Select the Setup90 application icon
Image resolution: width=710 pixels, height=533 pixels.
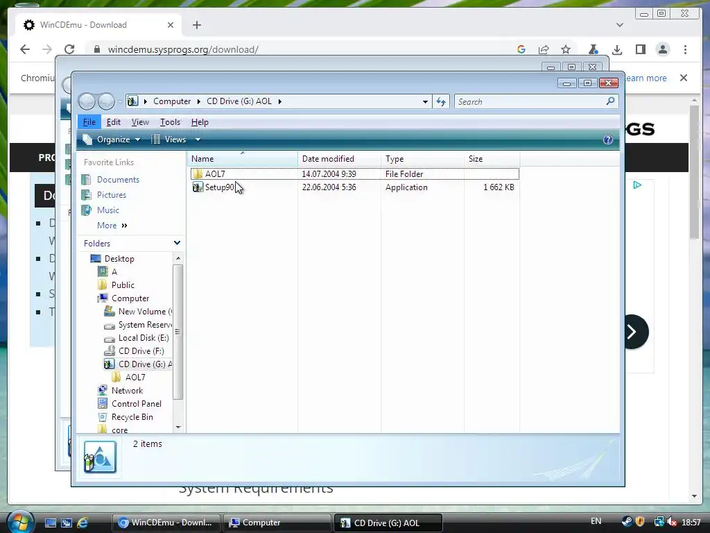(x=198, y=187)
